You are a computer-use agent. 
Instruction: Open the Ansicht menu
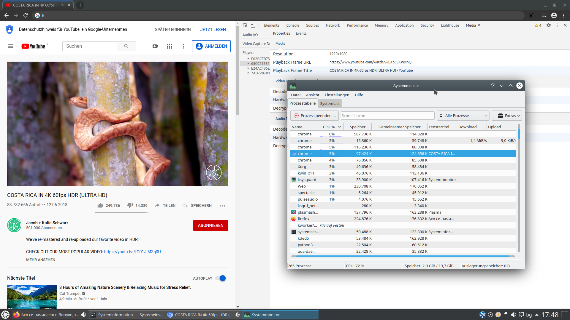click(313, 95)
